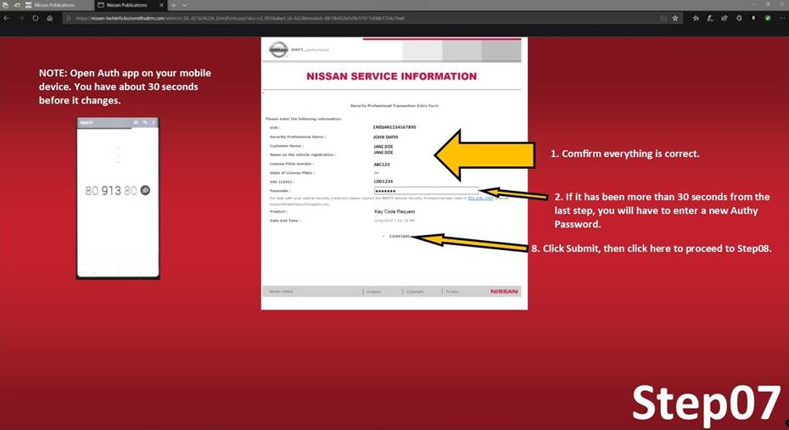The width and height of the screenshot is (789, 430).
Task: Click the VIN value 1NISSAN1234567890
Action: coord(394,127)
